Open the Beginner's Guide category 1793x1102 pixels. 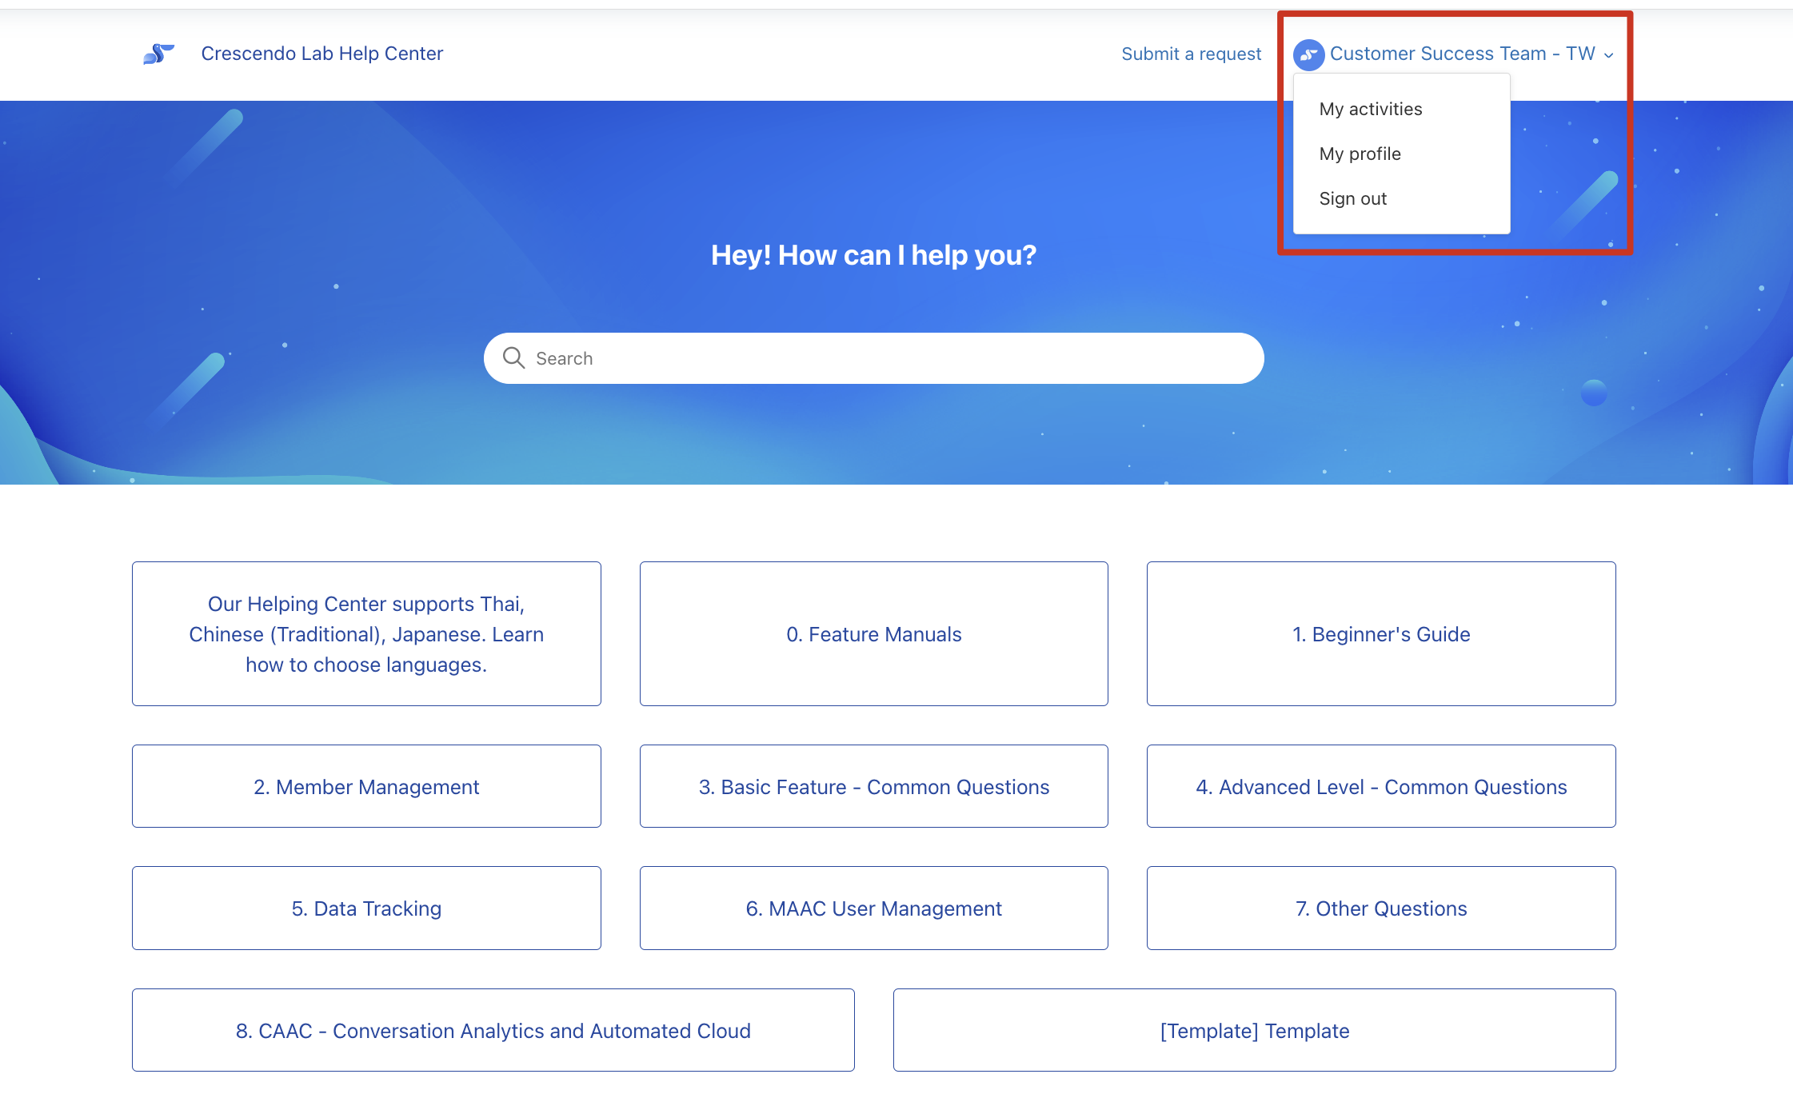pos(1380,633)
